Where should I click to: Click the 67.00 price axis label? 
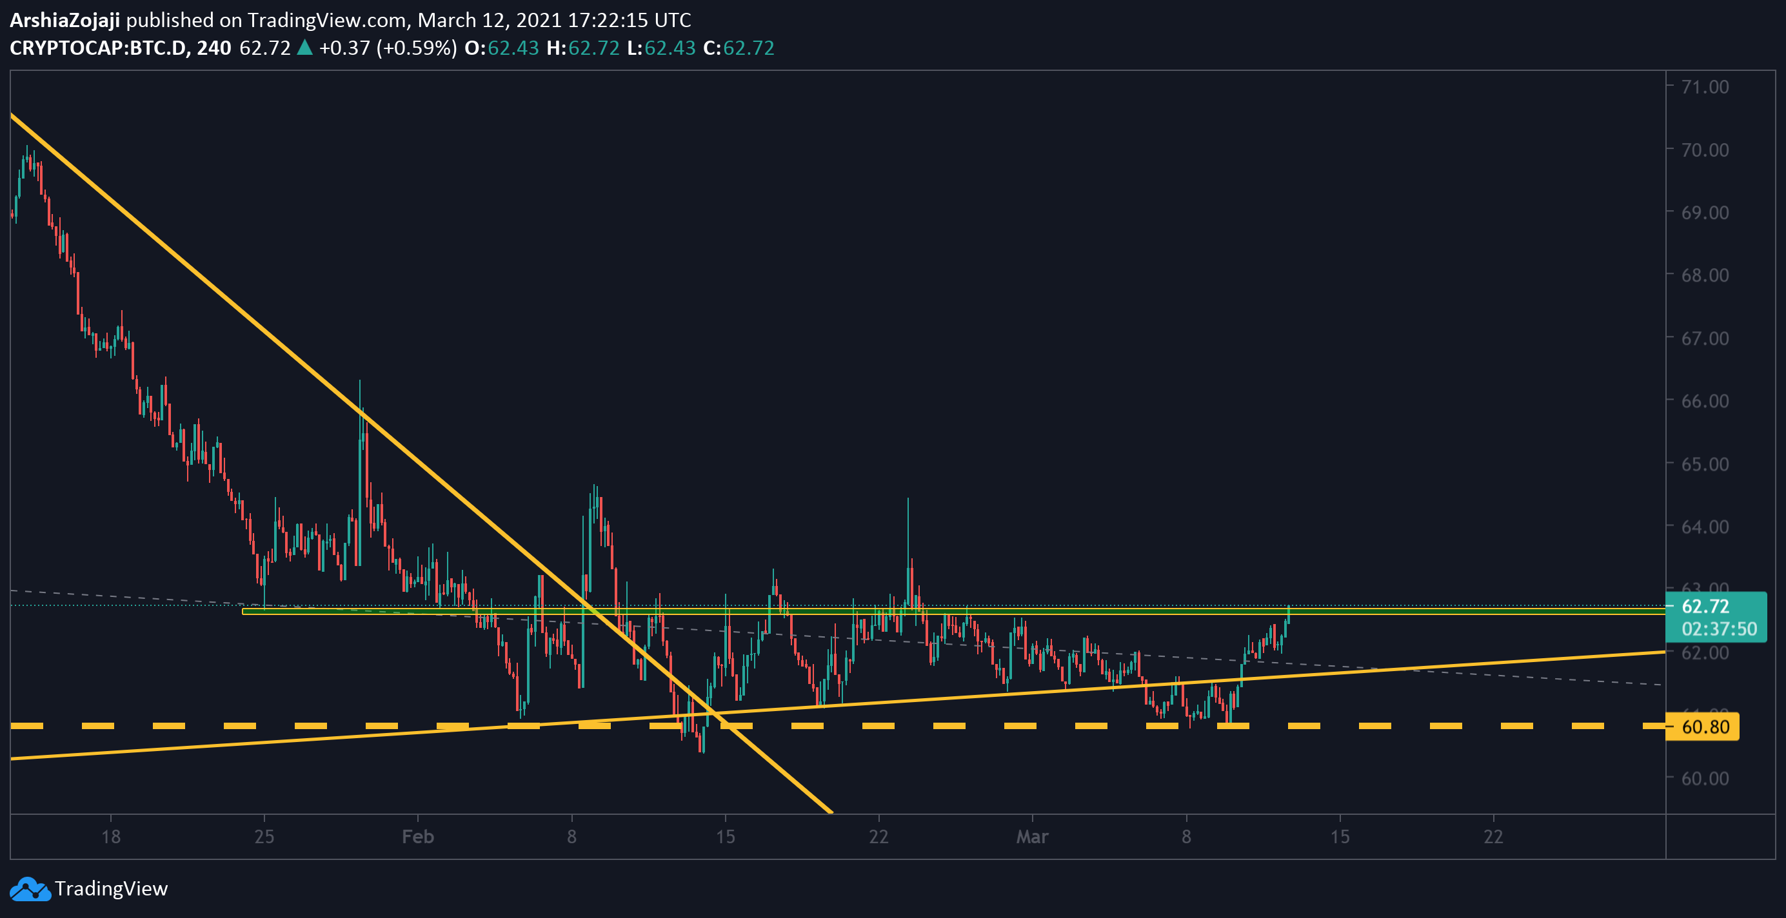pos(1705,338)
